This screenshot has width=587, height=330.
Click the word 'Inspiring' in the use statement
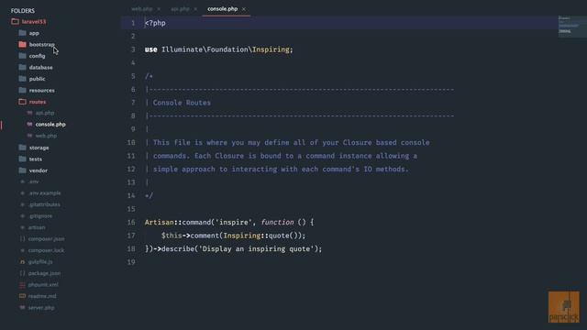[271, 49]
